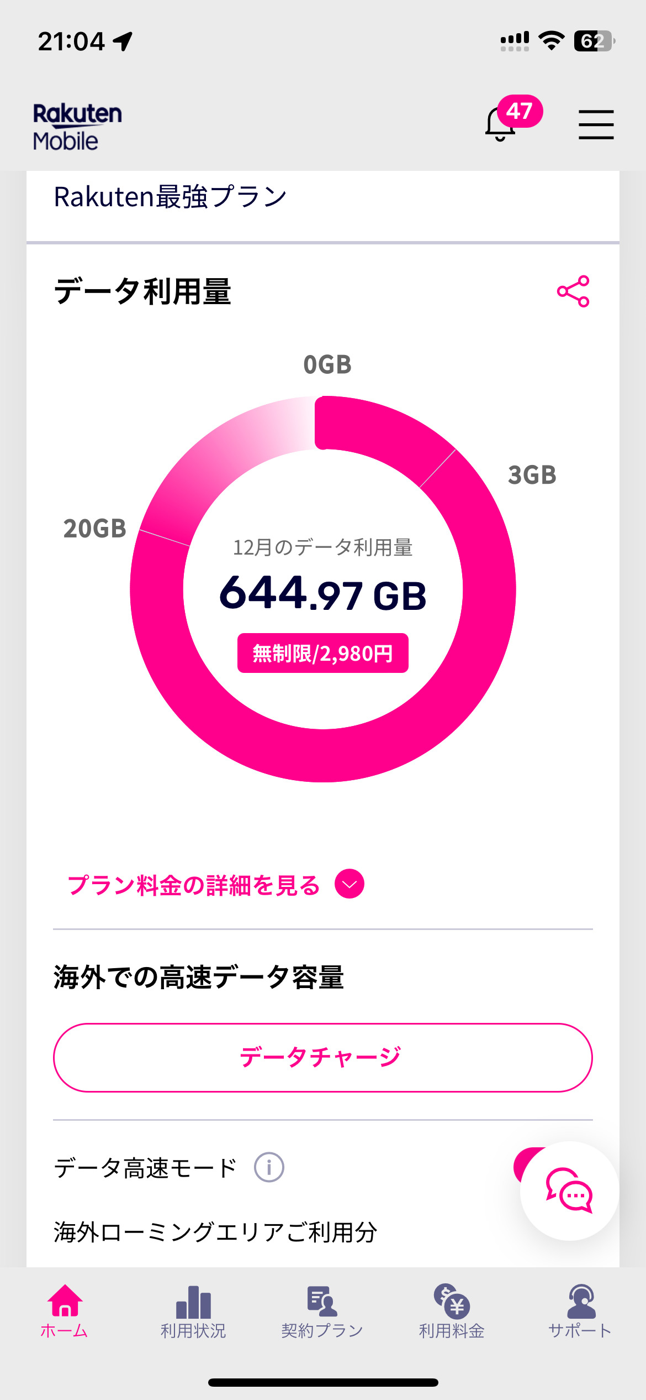This screenshot has width=646, height=1400.
Task: Tap the share icon for data usage
Action: (x=573, y=291)
